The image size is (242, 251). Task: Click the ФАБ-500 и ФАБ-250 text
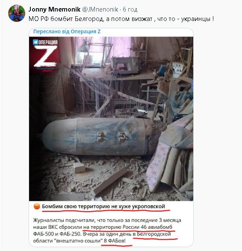pos(56,234)
